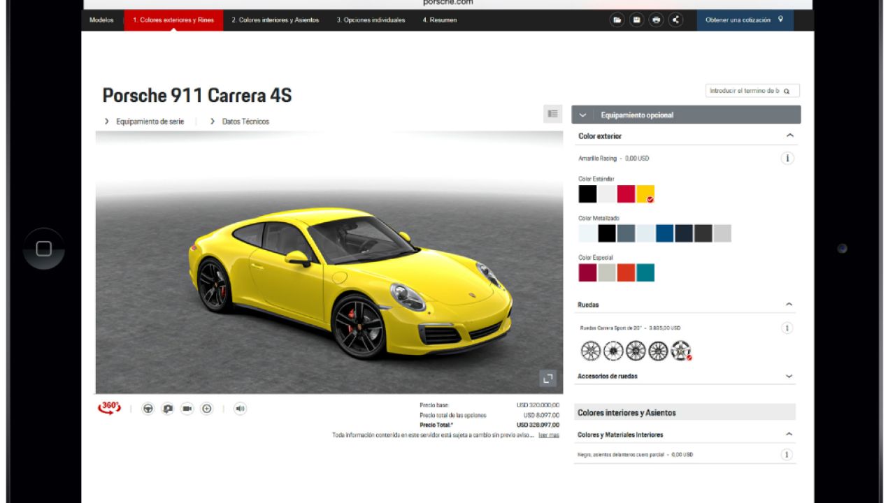Click options total USD 8.097,00
Image resolution: width=895 pixels, height=503 pixels.
pos(541,415)
